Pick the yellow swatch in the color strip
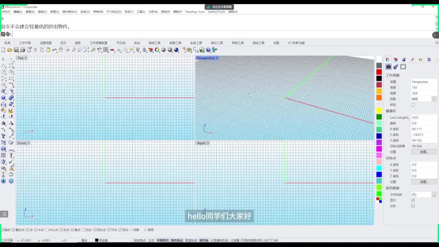Viewport: 439px width, 247px height. [379, 110]
